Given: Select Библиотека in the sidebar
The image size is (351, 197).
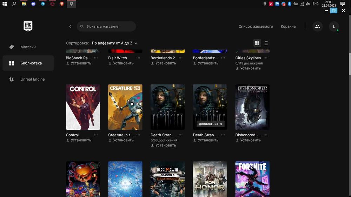Looking at the screenshot, I should 28,63.
